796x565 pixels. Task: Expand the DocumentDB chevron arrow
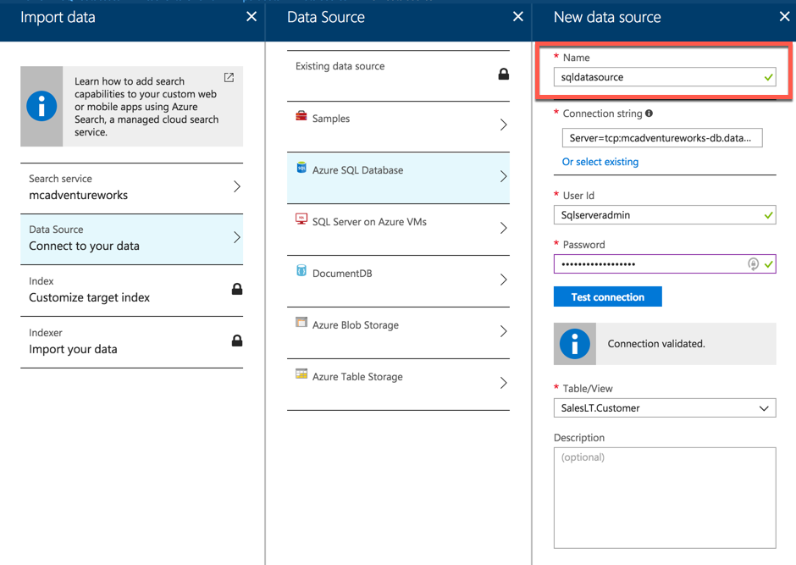coord(503,280)
